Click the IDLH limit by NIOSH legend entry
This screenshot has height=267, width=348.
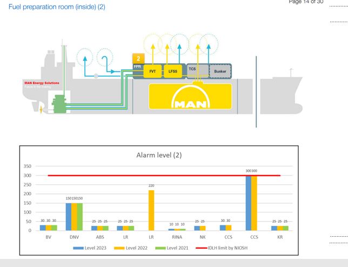pyautogui.click(x=222, y=248)
